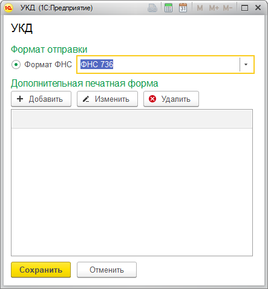Save settings with the Сохранить button
Viewport: 268px width, 289px height.
41,270
